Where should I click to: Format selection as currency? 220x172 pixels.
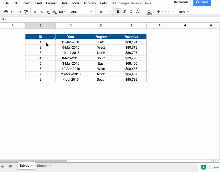click(35, 12)
